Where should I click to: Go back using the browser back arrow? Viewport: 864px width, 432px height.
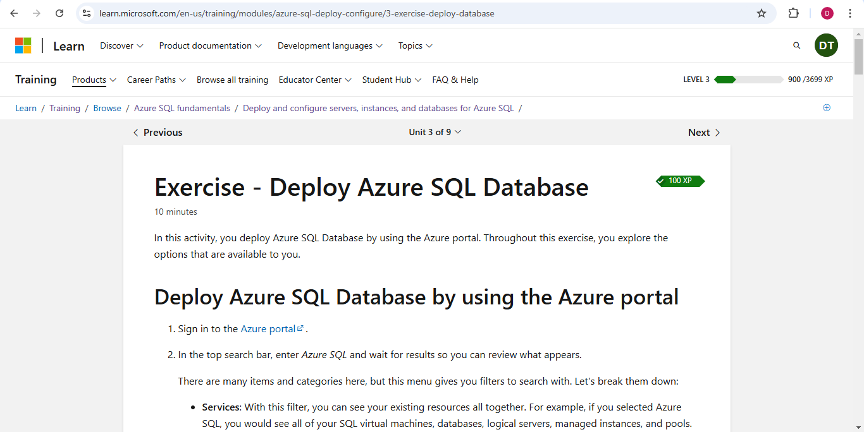14,13
